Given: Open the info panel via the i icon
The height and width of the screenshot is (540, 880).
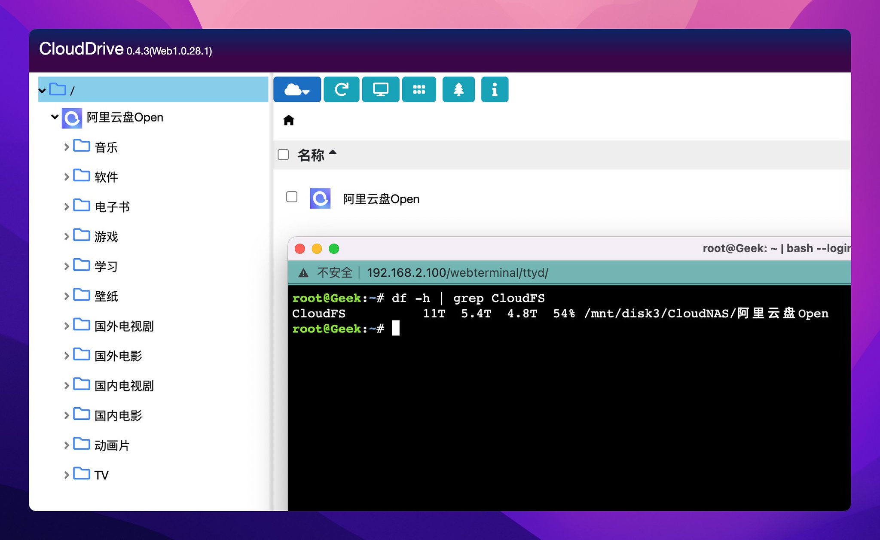Looking at the screenshot, I should click(x=495, y=89).
